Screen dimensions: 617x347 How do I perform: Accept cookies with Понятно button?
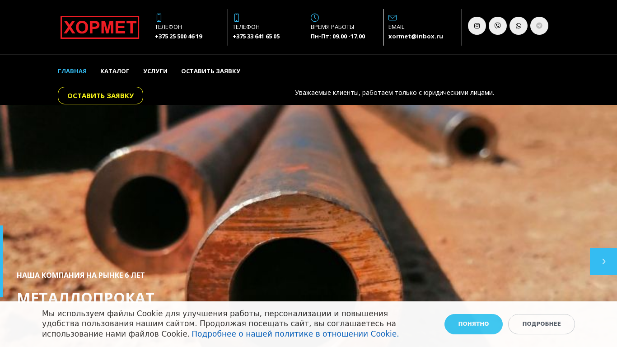(473, 324)
